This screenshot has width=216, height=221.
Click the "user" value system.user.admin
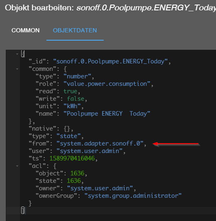tap(90, 151)
